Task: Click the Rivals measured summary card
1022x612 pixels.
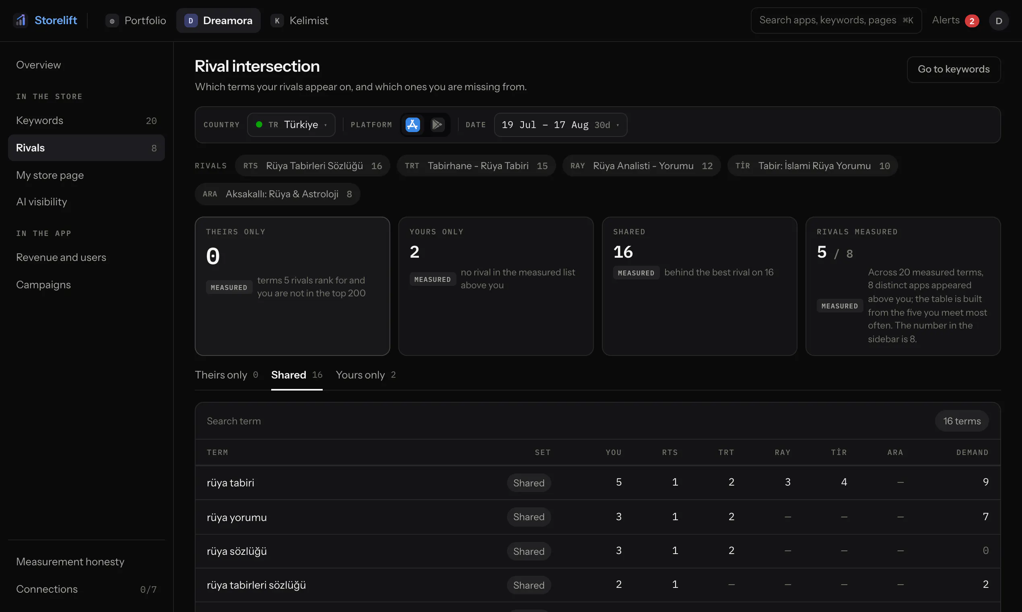Action: tap(903, 286)
